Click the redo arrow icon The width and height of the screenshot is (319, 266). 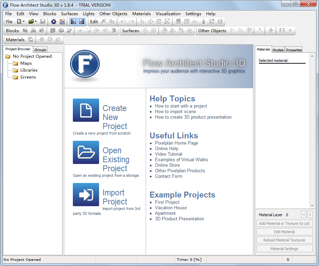132,21
